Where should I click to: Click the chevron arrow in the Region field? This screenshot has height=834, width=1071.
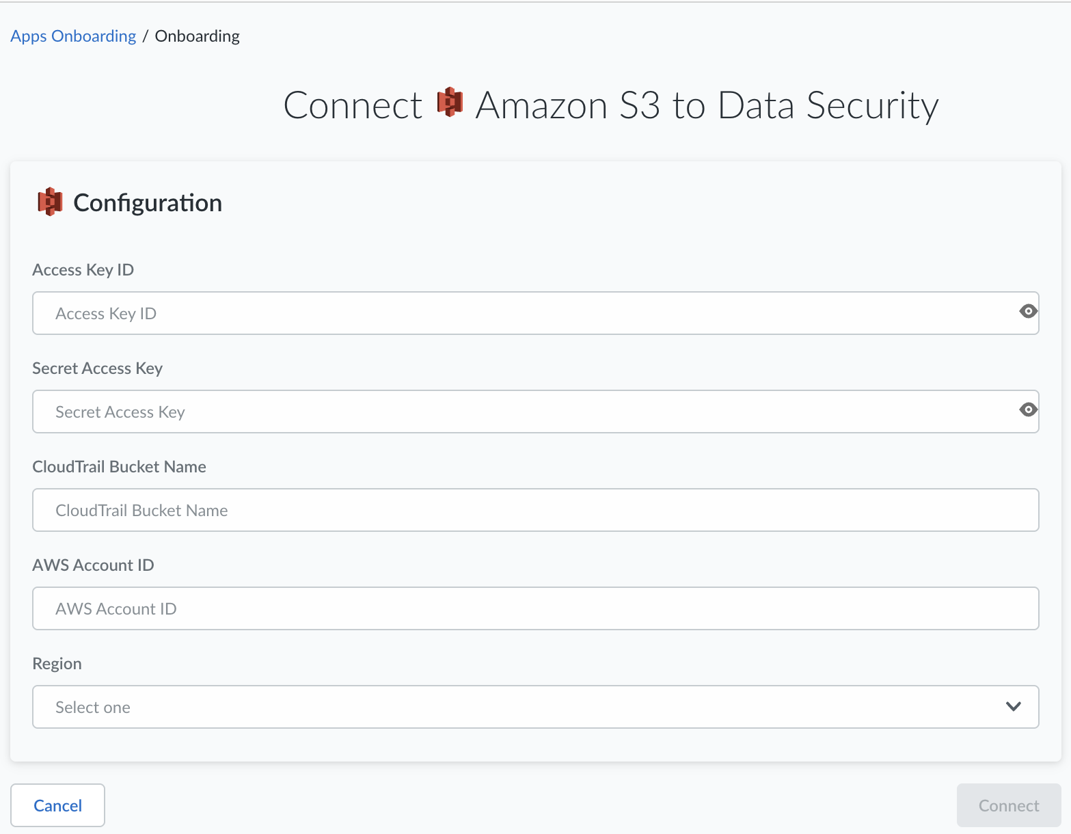1014,707
